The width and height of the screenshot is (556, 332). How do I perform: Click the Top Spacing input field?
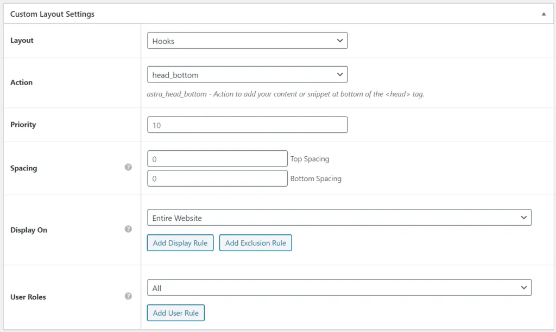point(217,159)
